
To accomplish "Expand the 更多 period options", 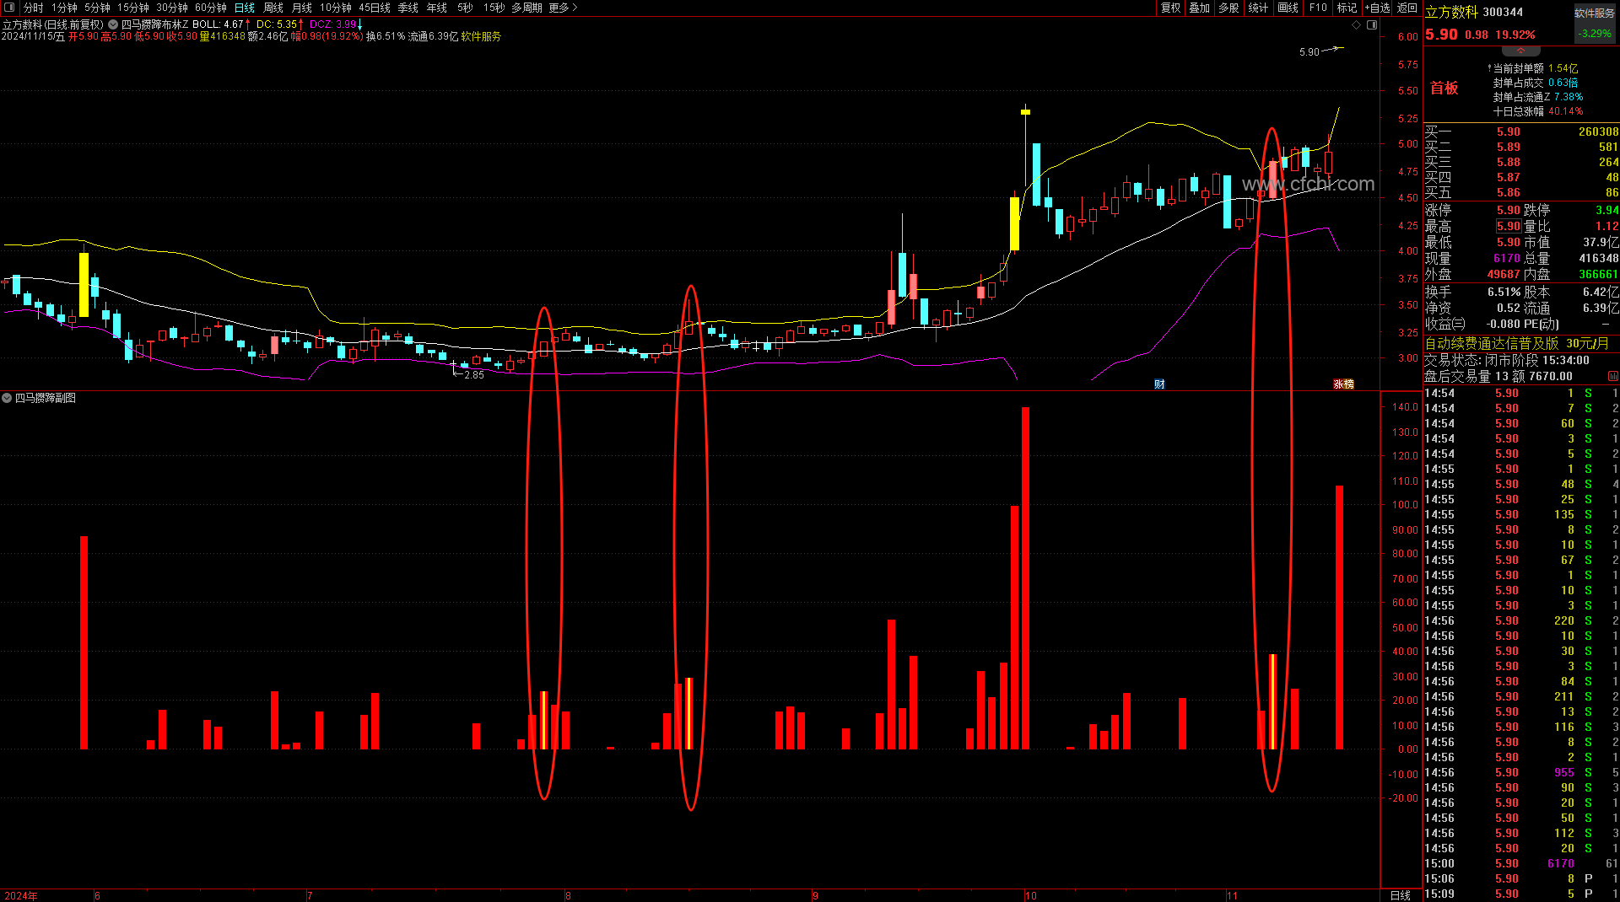I will tap(563, 8).
